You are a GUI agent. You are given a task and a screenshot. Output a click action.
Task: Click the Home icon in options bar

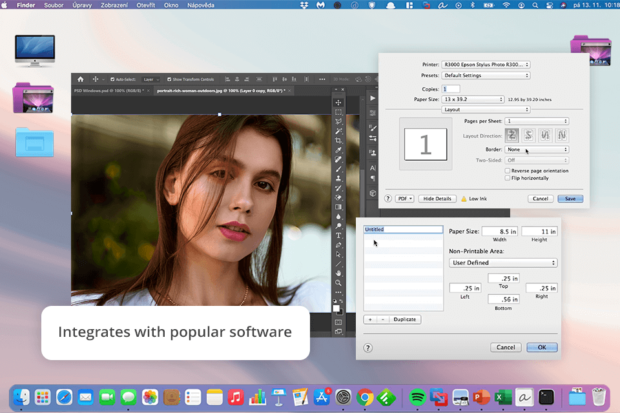(x=82, y=79)
